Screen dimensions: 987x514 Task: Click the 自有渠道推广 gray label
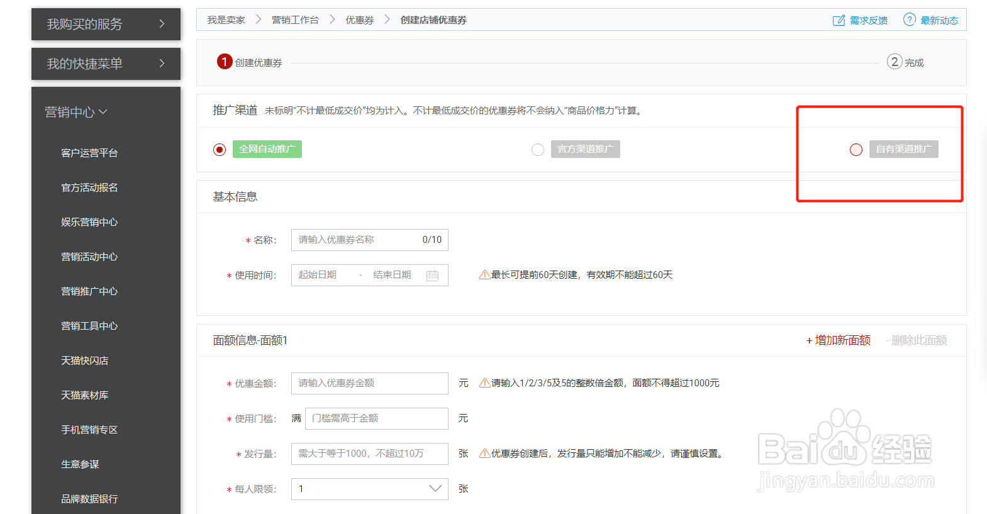(x=904, y=149)
